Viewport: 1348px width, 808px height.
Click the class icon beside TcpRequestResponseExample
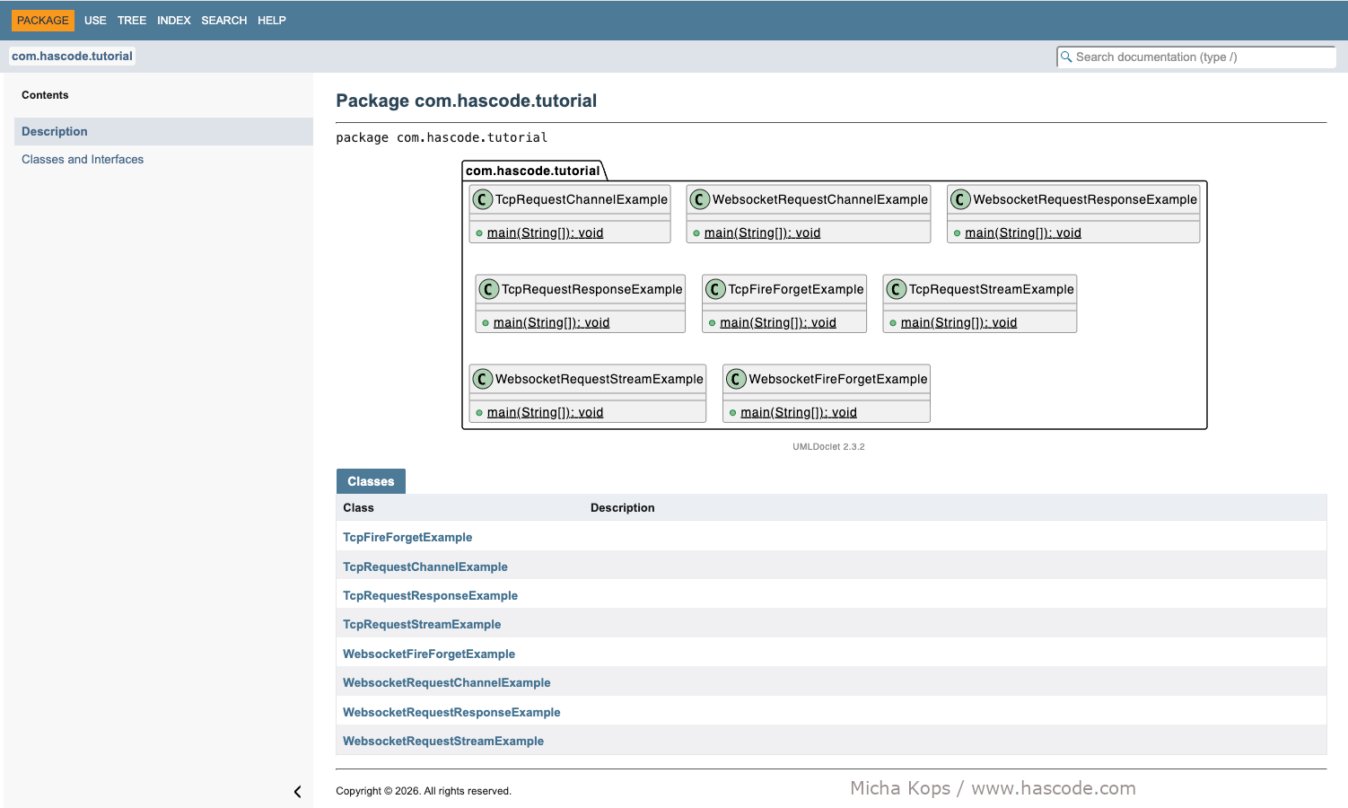pyautogui.click(x=489, y=289)
